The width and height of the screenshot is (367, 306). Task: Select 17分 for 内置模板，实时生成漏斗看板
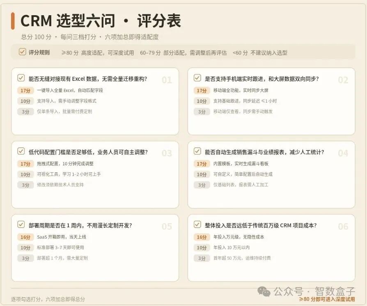tap(202, 164)
